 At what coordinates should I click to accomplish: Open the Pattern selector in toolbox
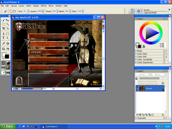coord(3,67)
